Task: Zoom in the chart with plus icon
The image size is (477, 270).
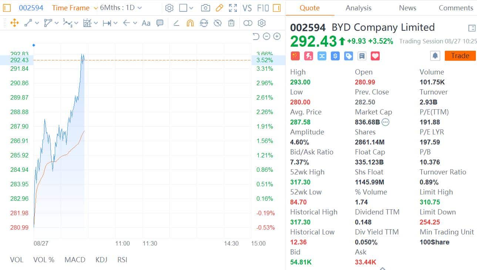Action: [277, 36]
